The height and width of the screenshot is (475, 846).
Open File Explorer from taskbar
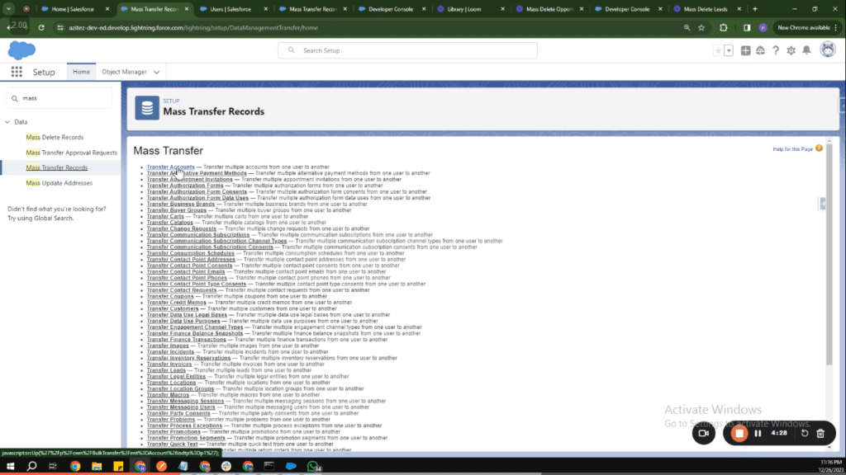pyautogui.click(x=97, y=467)
